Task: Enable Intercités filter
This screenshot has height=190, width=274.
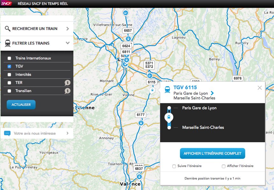Action: pyautogui.click(x=9, y=75)
